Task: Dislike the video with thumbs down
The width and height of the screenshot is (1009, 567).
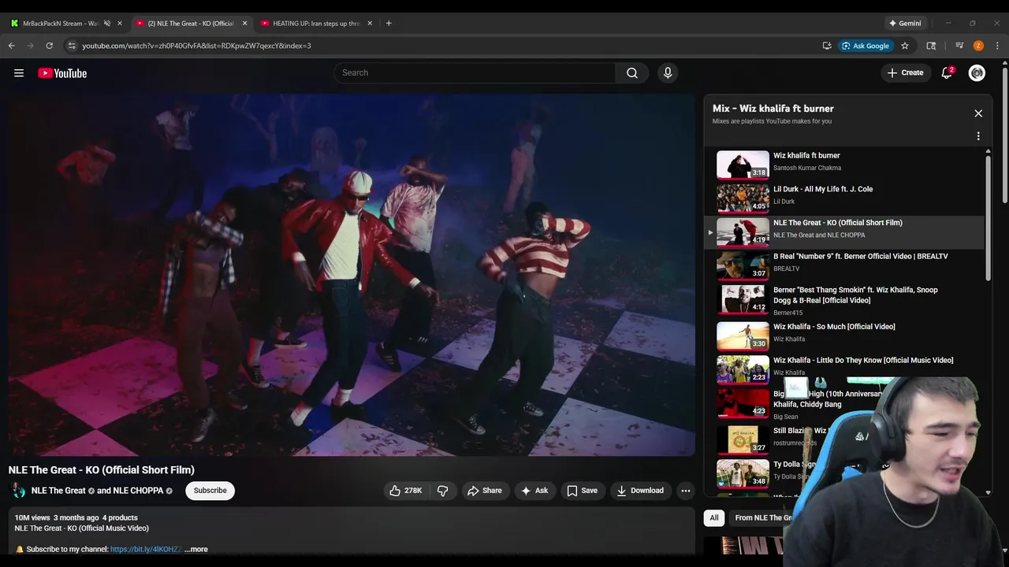Action: (x=443, y=491)
